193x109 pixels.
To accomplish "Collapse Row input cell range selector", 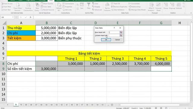I will tap(121, 32).
